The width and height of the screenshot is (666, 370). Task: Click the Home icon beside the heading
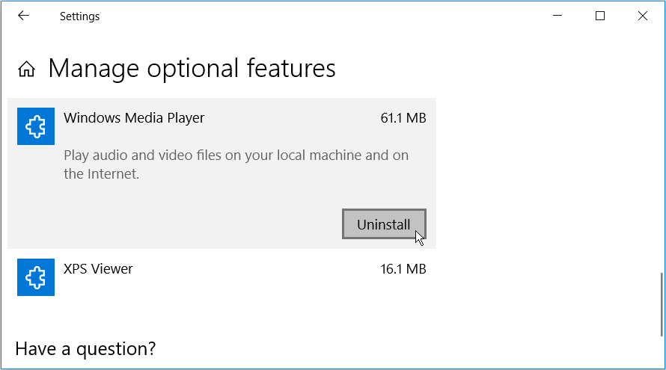27,70
